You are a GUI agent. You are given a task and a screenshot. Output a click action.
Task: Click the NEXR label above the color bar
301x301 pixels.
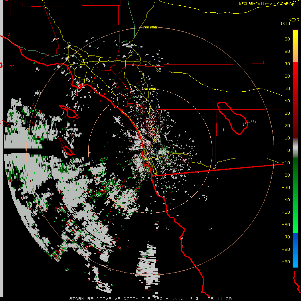[x=294, y=20]
